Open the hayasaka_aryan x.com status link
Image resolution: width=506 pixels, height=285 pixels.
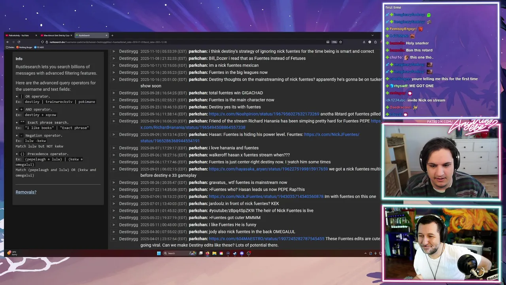(x=268, y=169)
